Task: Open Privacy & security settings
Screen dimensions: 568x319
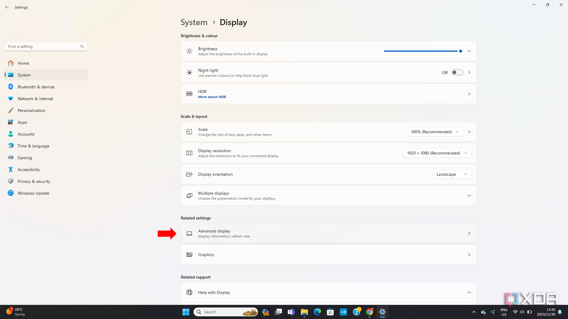Action: [46, 181]
